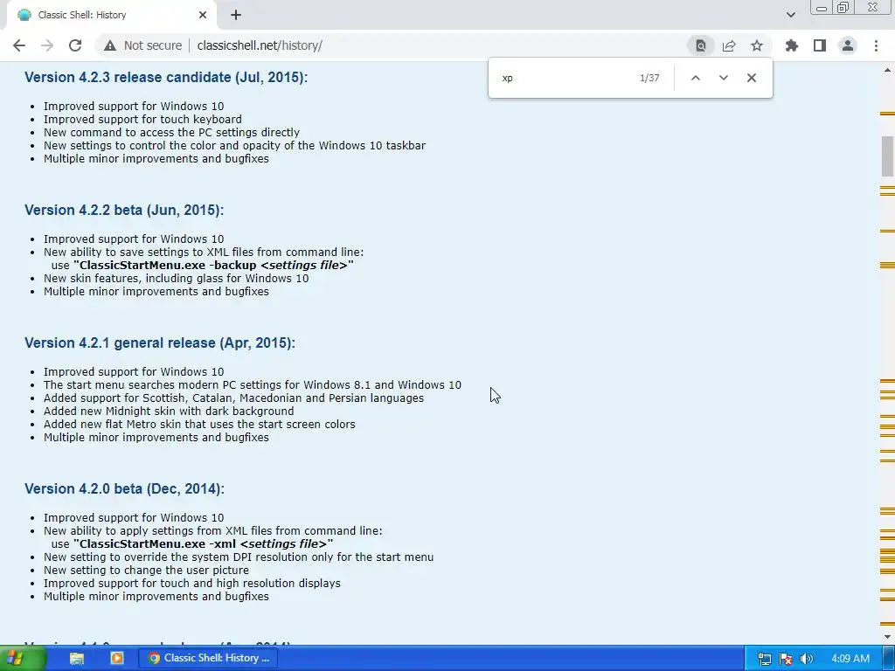Image resolution: width=895 pixels, height=671 pixels.
Task: Share this page via the share icon
Action: (x=729, y=45)
